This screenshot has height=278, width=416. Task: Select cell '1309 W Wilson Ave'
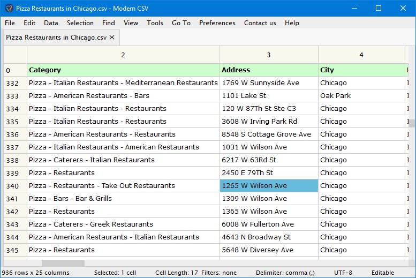269,199
